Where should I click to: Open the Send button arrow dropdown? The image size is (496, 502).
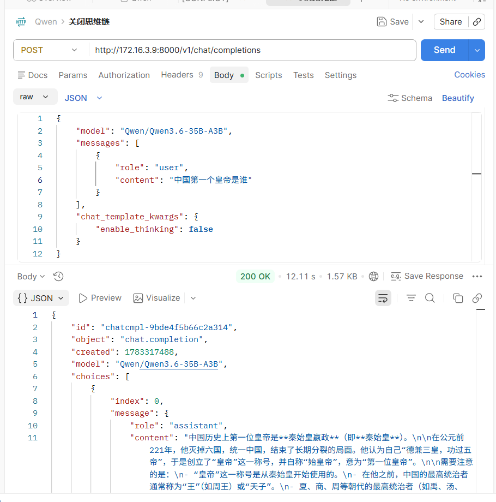click(477, 50)
